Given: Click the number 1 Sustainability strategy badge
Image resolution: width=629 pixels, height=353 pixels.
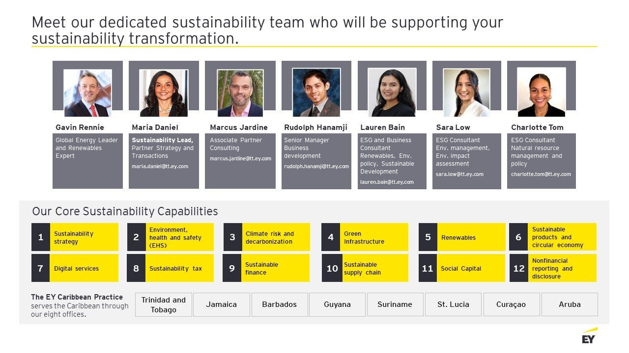Looking at the screenshot, I should [x=41, y=237].
